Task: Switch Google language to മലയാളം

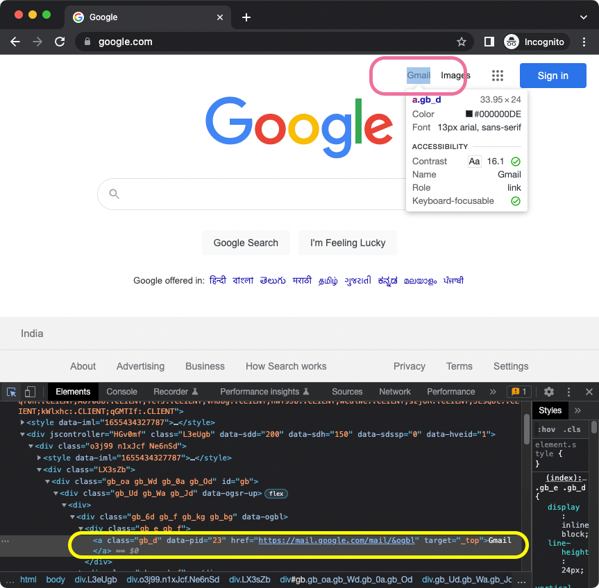Action: (x=420, y=281)
